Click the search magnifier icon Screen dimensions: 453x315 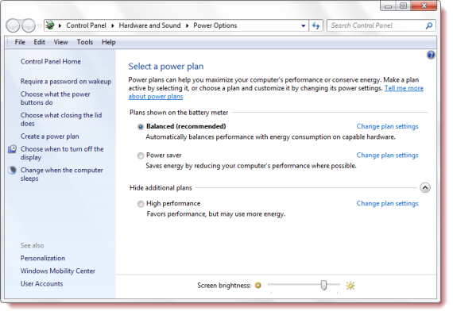[x=428, y=25]
